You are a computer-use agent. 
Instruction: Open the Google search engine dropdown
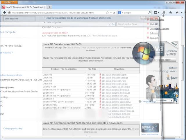(x=121, y=13)
